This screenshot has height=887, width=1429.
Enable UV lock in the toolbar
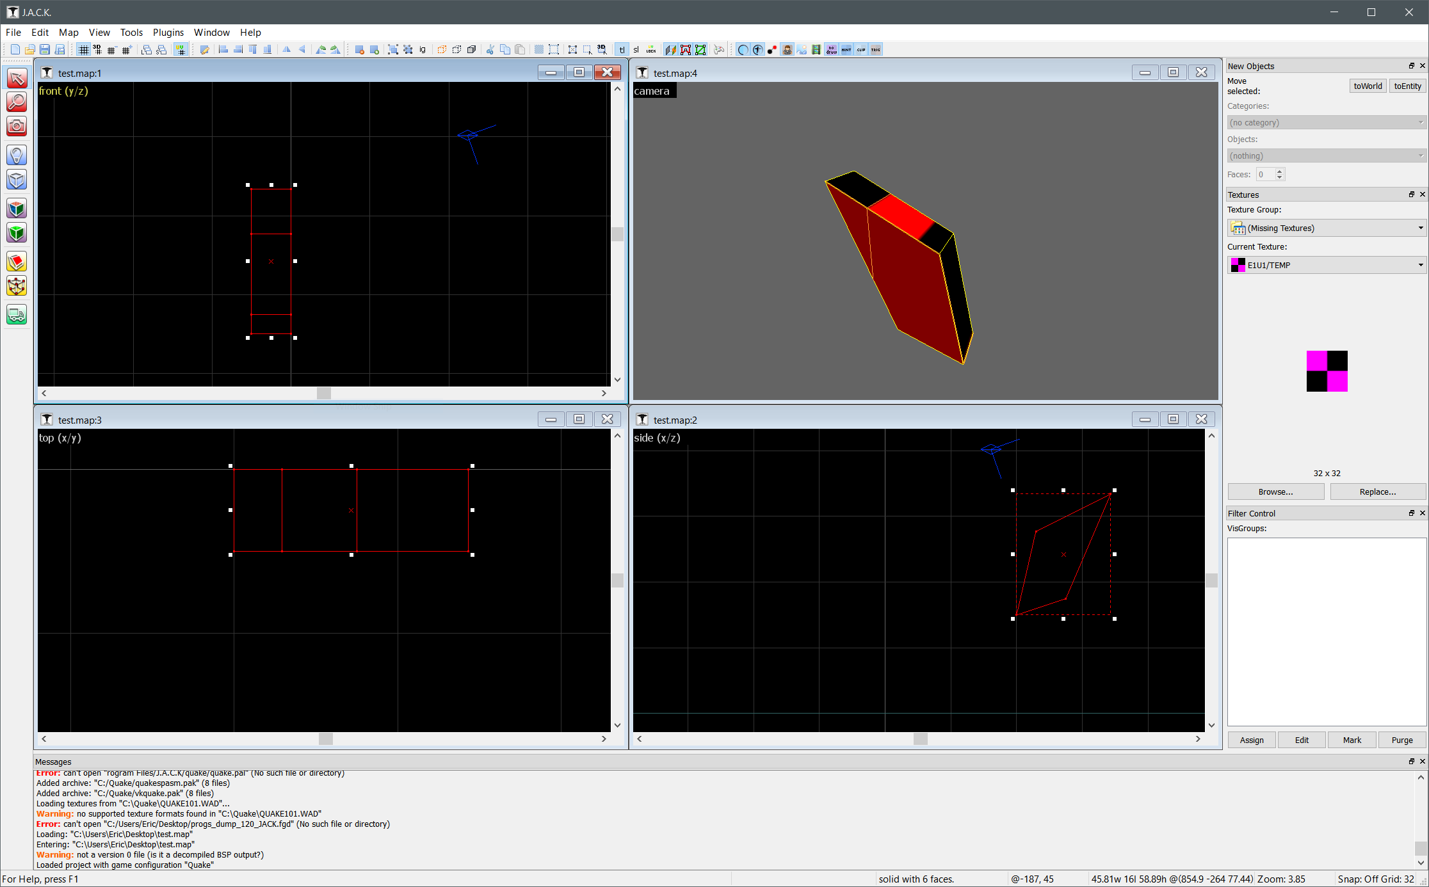[650, 49]
